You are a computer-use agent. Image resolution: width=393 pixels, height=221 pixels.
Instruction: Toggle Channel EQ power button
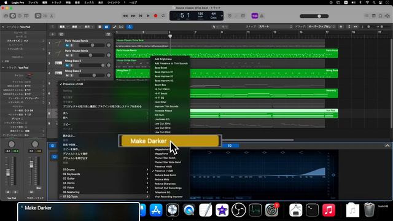click(55, 157)
